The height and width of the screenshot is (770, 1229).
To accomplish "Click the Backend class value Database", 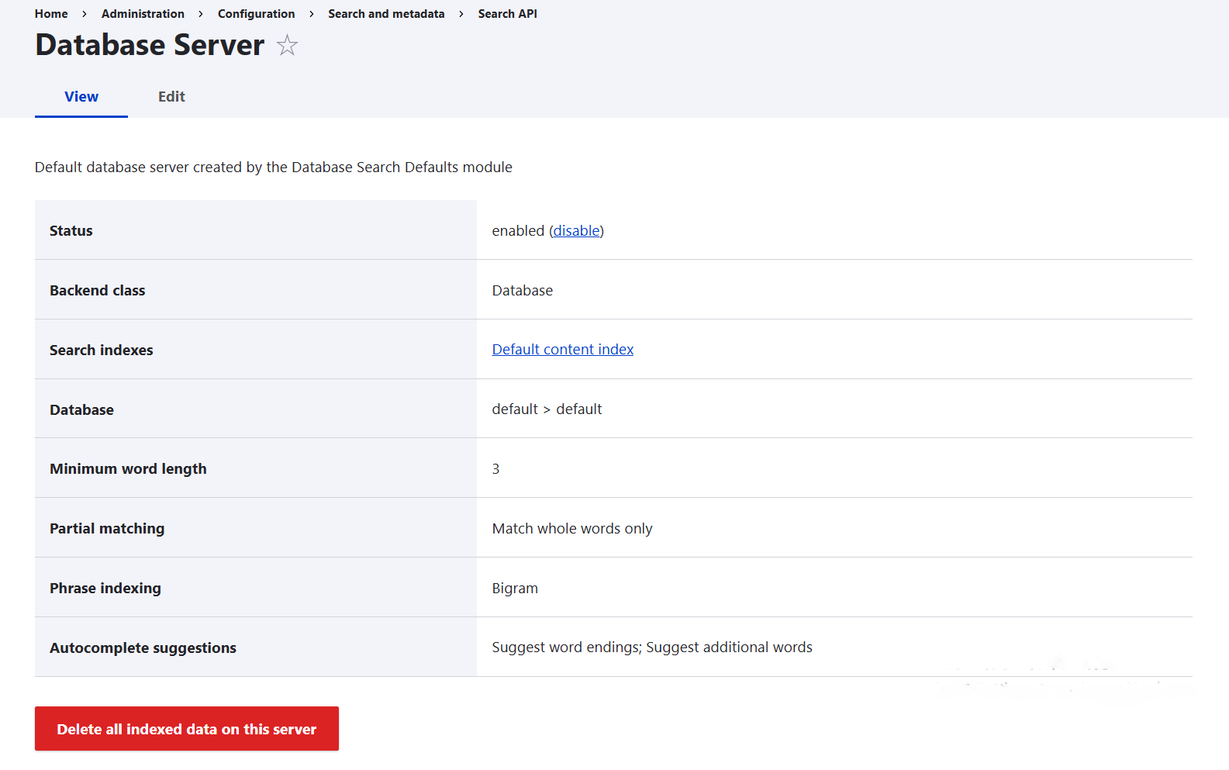I will coord(523,291).
